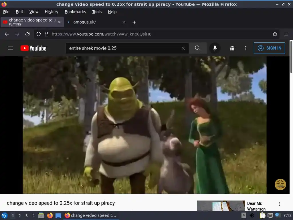Click the SIGN IN button
The image size is (293, 220).
[x=269, y=48]
